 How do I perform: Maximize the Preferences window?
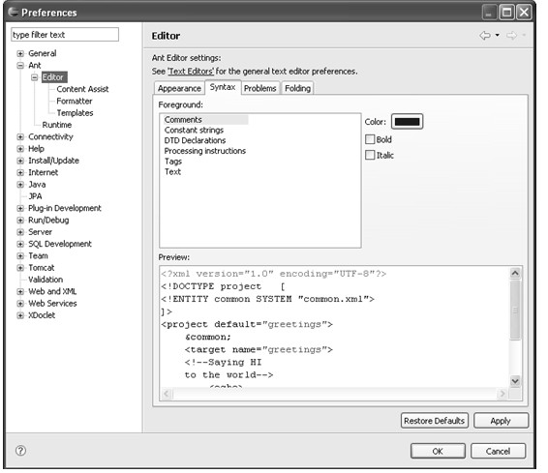click(506, 13)
